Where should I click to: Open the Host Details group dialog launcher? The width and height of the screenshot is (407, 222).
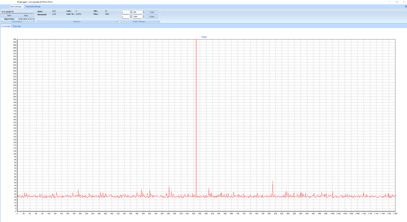pos(34,22)
